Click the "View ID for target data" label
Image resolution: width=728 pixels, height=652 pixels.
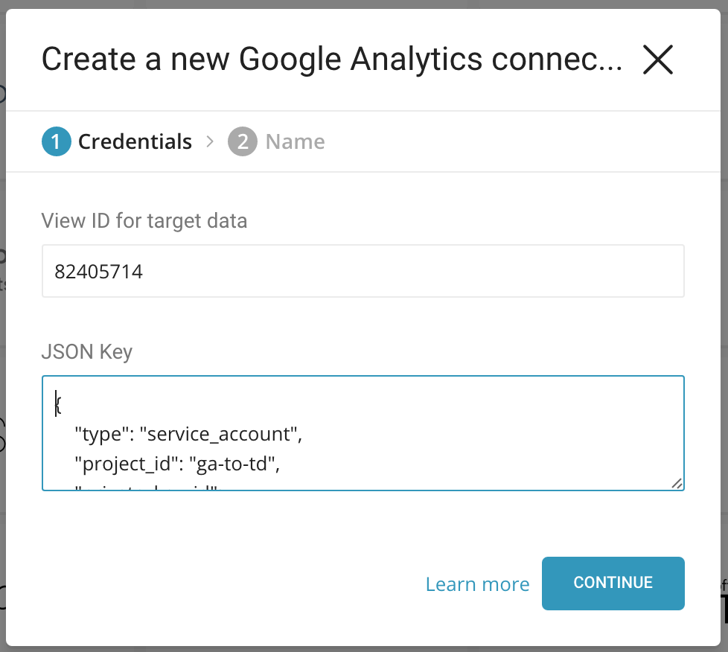click(x=144, y=220)
